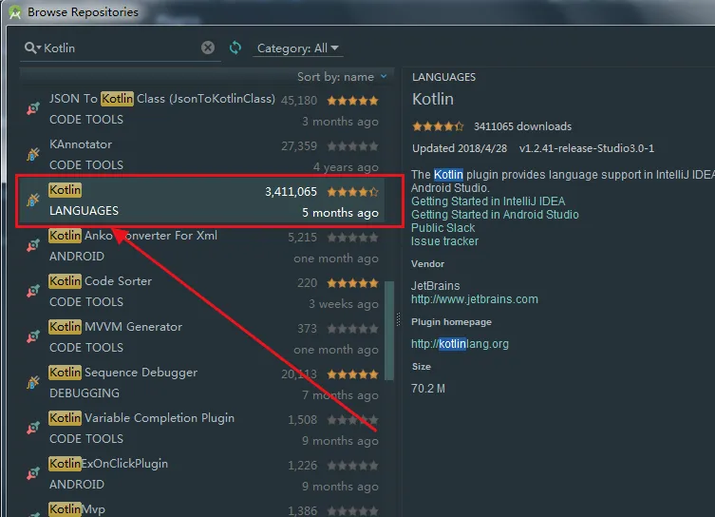Click the 70.2 M size value
This screenshot has width=715, height=517.
[x=427, y=389]
